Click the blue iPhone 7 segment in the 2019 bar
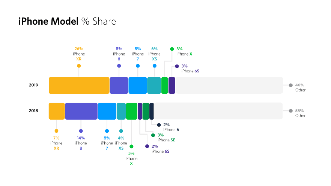The image size is (331, 186). click(x=137, y=85)
